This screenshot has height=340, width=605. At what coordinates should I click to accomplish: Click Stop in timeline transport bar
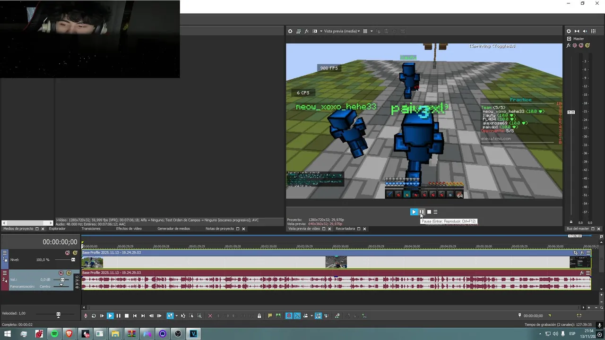127,316
